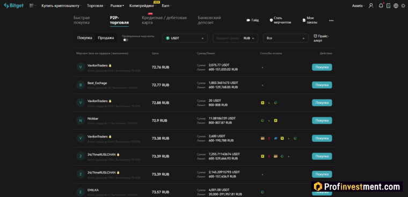Click Покупка button for 7,255.71143674 USDT offer
Viewport: 408px width, 197px height.
(322, 156)
